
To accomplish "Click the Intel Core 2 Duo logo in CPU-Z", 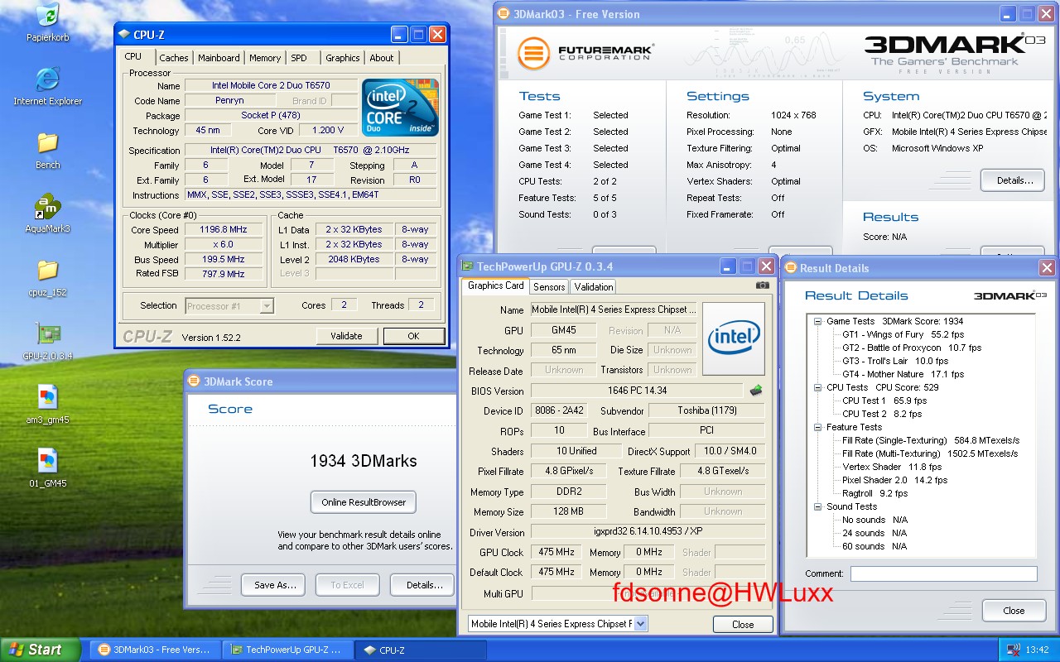I will point(401,108).
